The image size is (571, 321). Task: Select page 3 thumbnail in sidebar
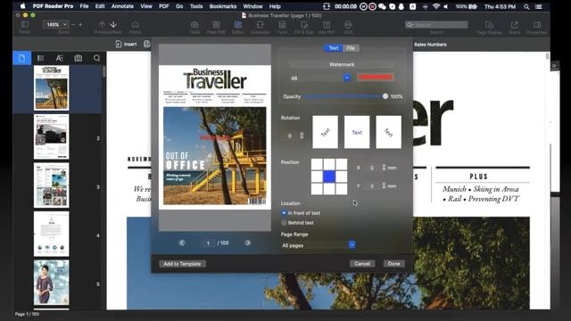(52, 185)
